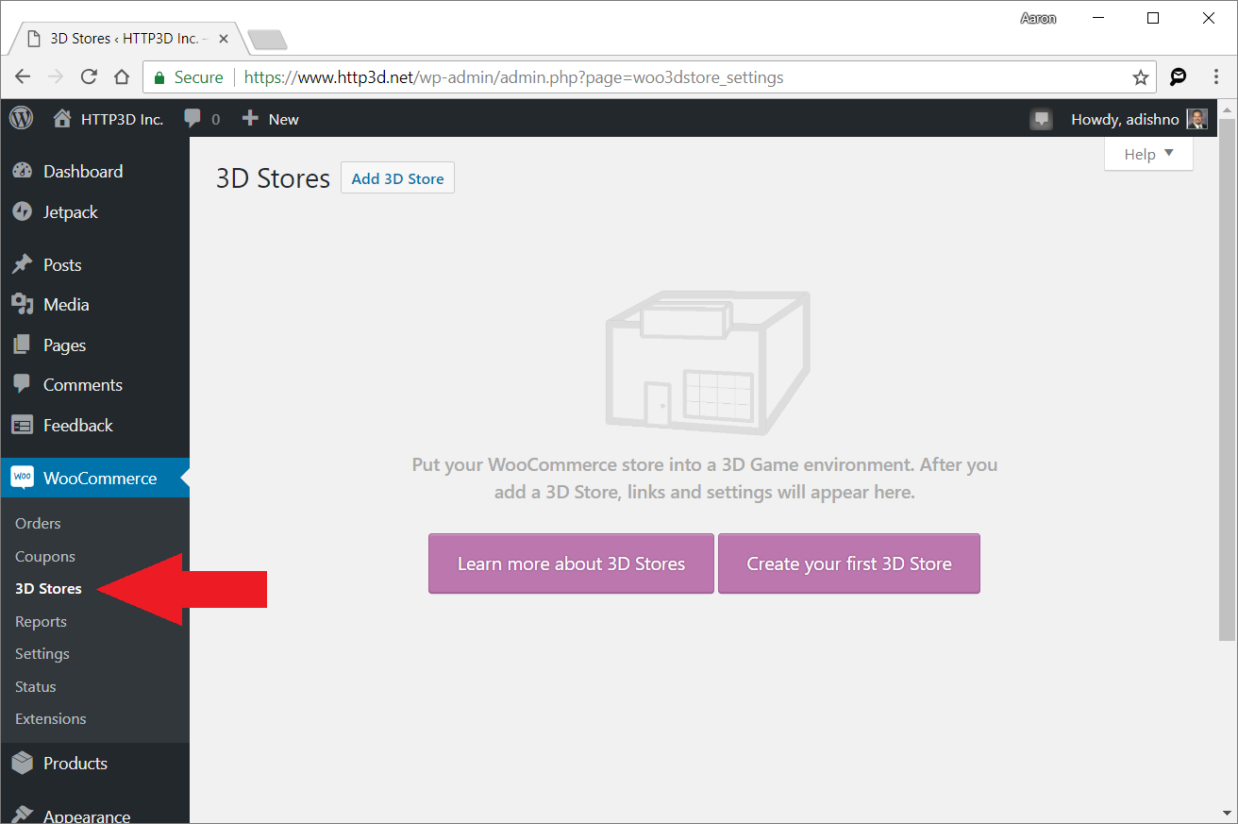Click the Media icon in sidebar

(x=23, y=305)
